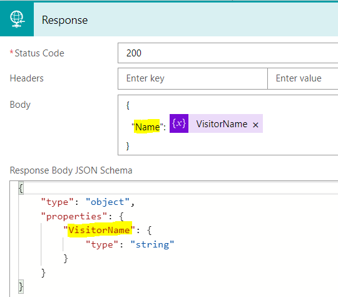The image size is (338, 297).
Task: Click the Response action header title
Action: pyautogui.click(x=64, y=20)
